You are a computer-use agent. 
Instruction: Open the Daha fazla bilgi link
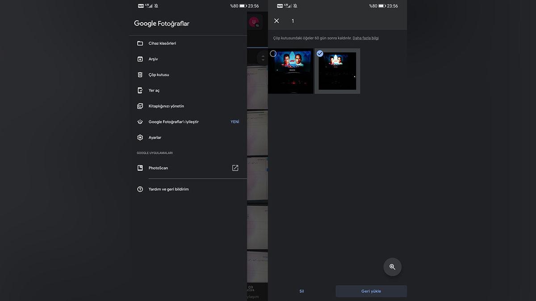[x=365, y=38]
